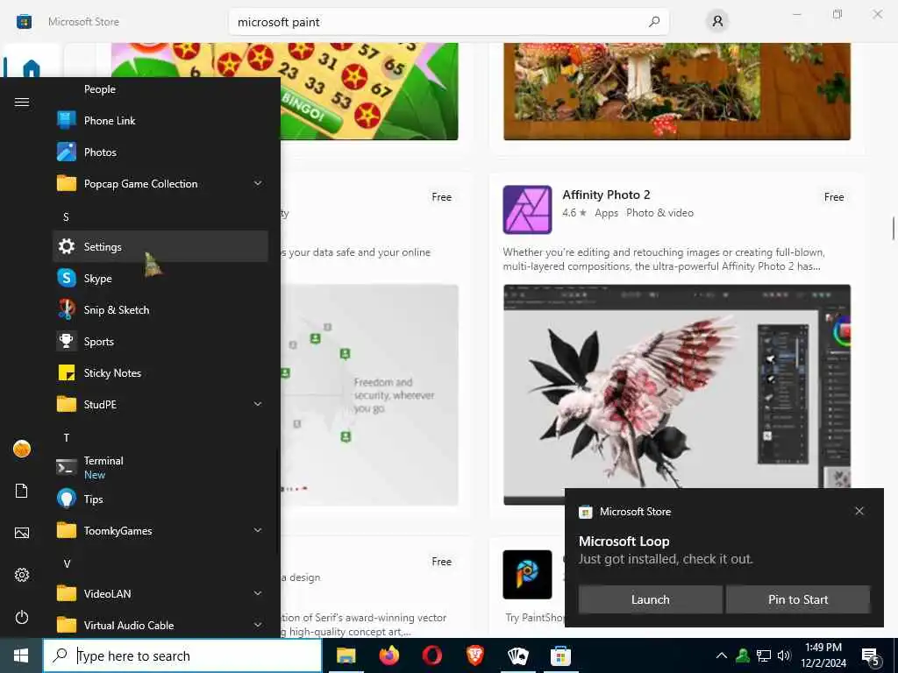Click the mushroom puzzle game thumbnail
The image size is (898, 673).
pyautogui.click(x=677, y=91)
